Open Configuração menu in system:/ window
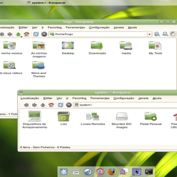The height and width of the screenshot is (177, 177). coord(124,98)
